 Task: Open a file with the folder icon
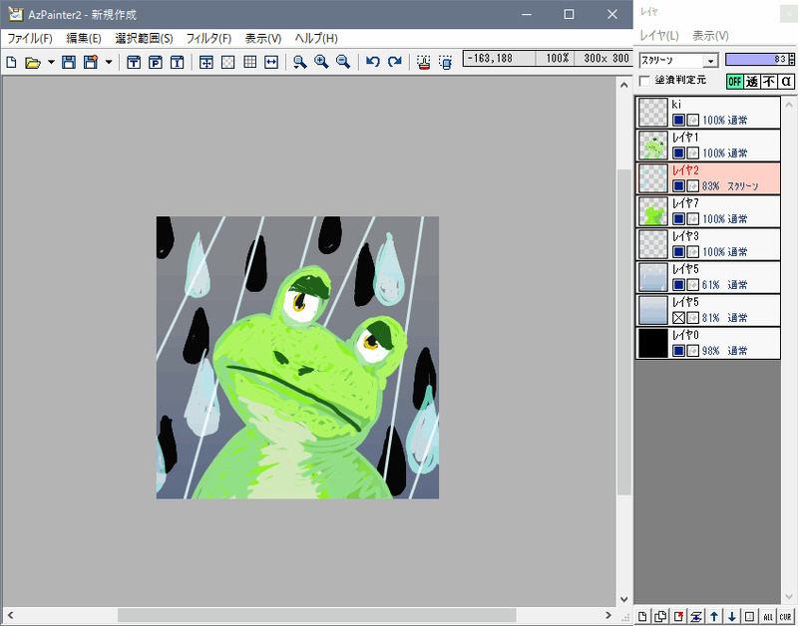pos(33,62)
